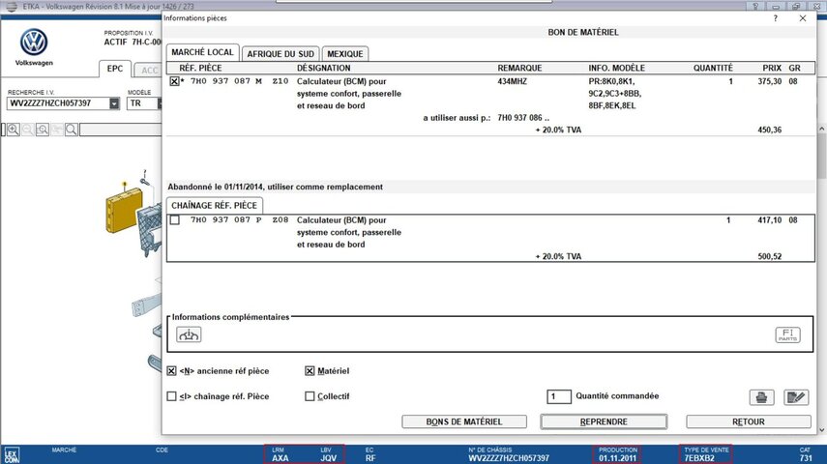Click the price with tax 500,52
Image resolution: width=827 pixels, height=464 pixels.
pos(770,256)
